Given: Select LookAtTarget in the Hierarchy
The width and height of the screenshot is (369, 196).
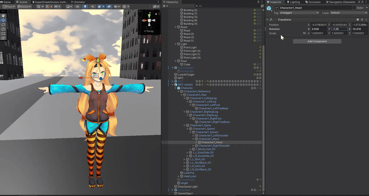Looking at the screenshot, I should tap(186, 75).
